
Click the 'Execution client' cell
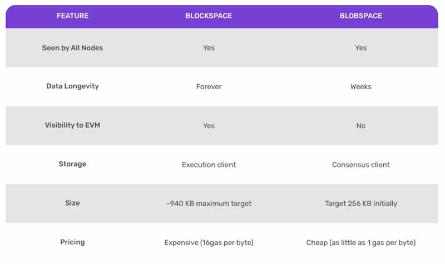click(x=209, y=165)
